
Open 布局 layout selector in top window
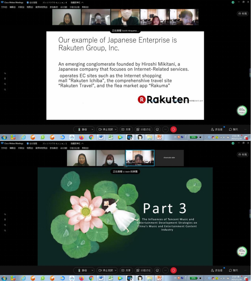[243, 14]
